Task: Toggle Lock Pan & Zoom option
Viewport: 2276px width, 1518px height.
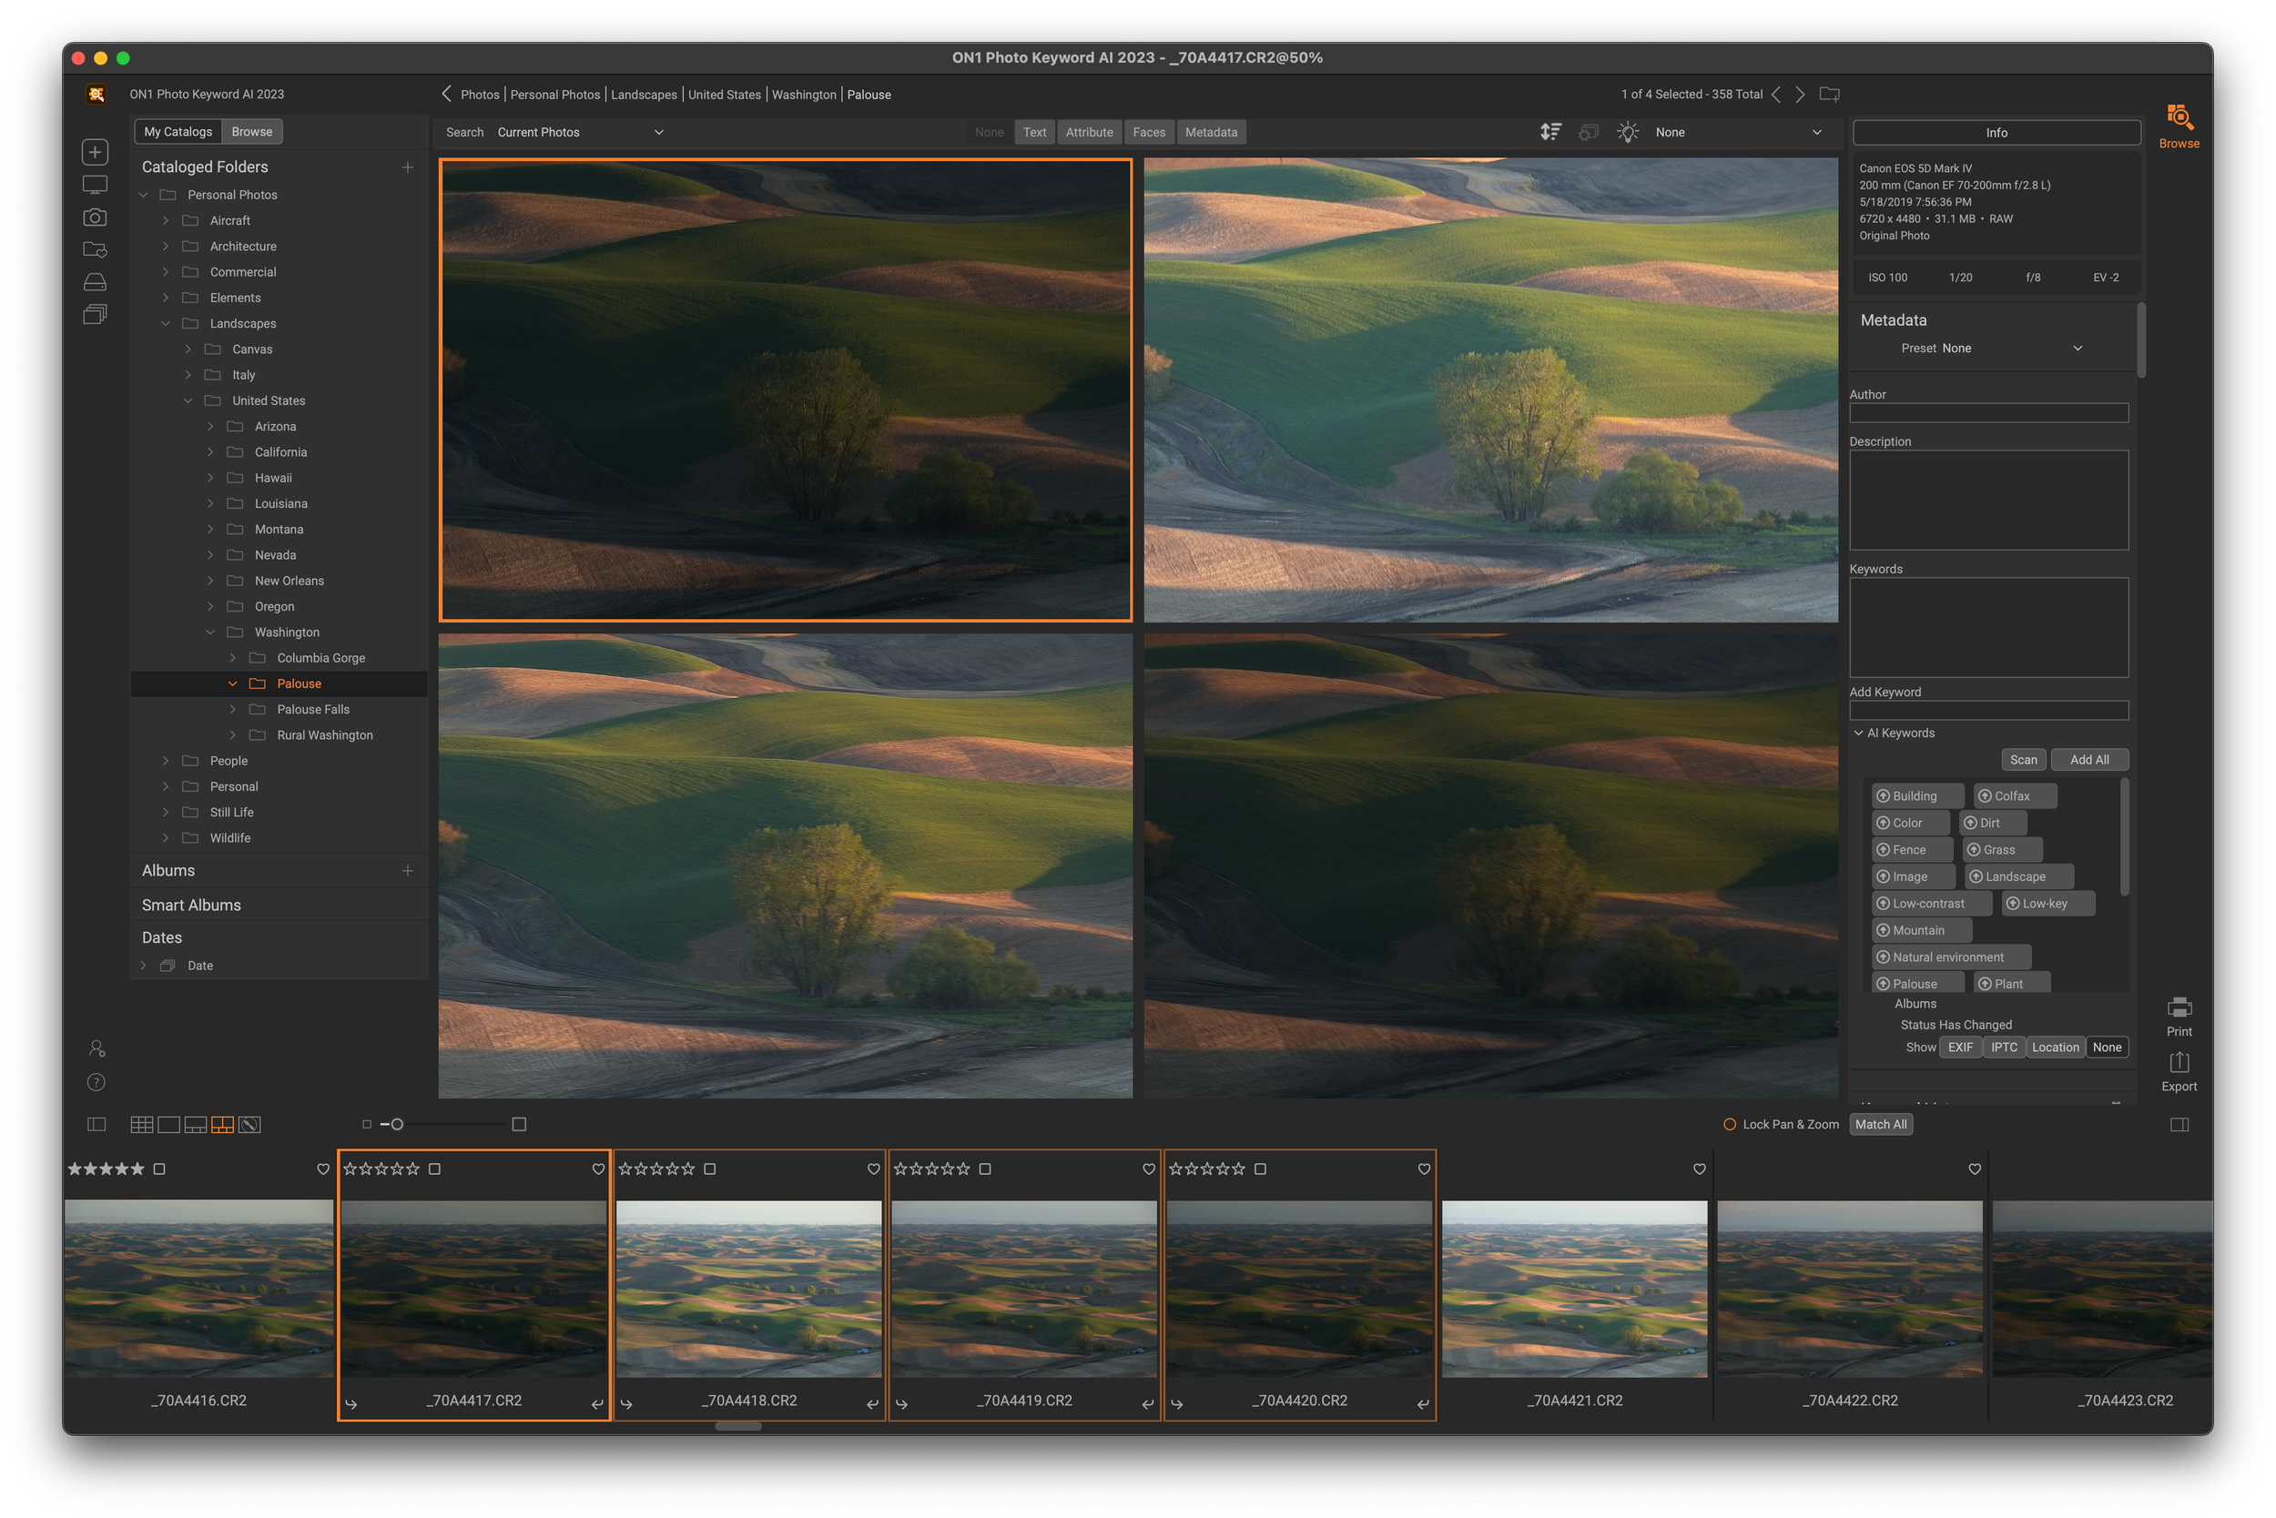Action: (1730, 1124)
